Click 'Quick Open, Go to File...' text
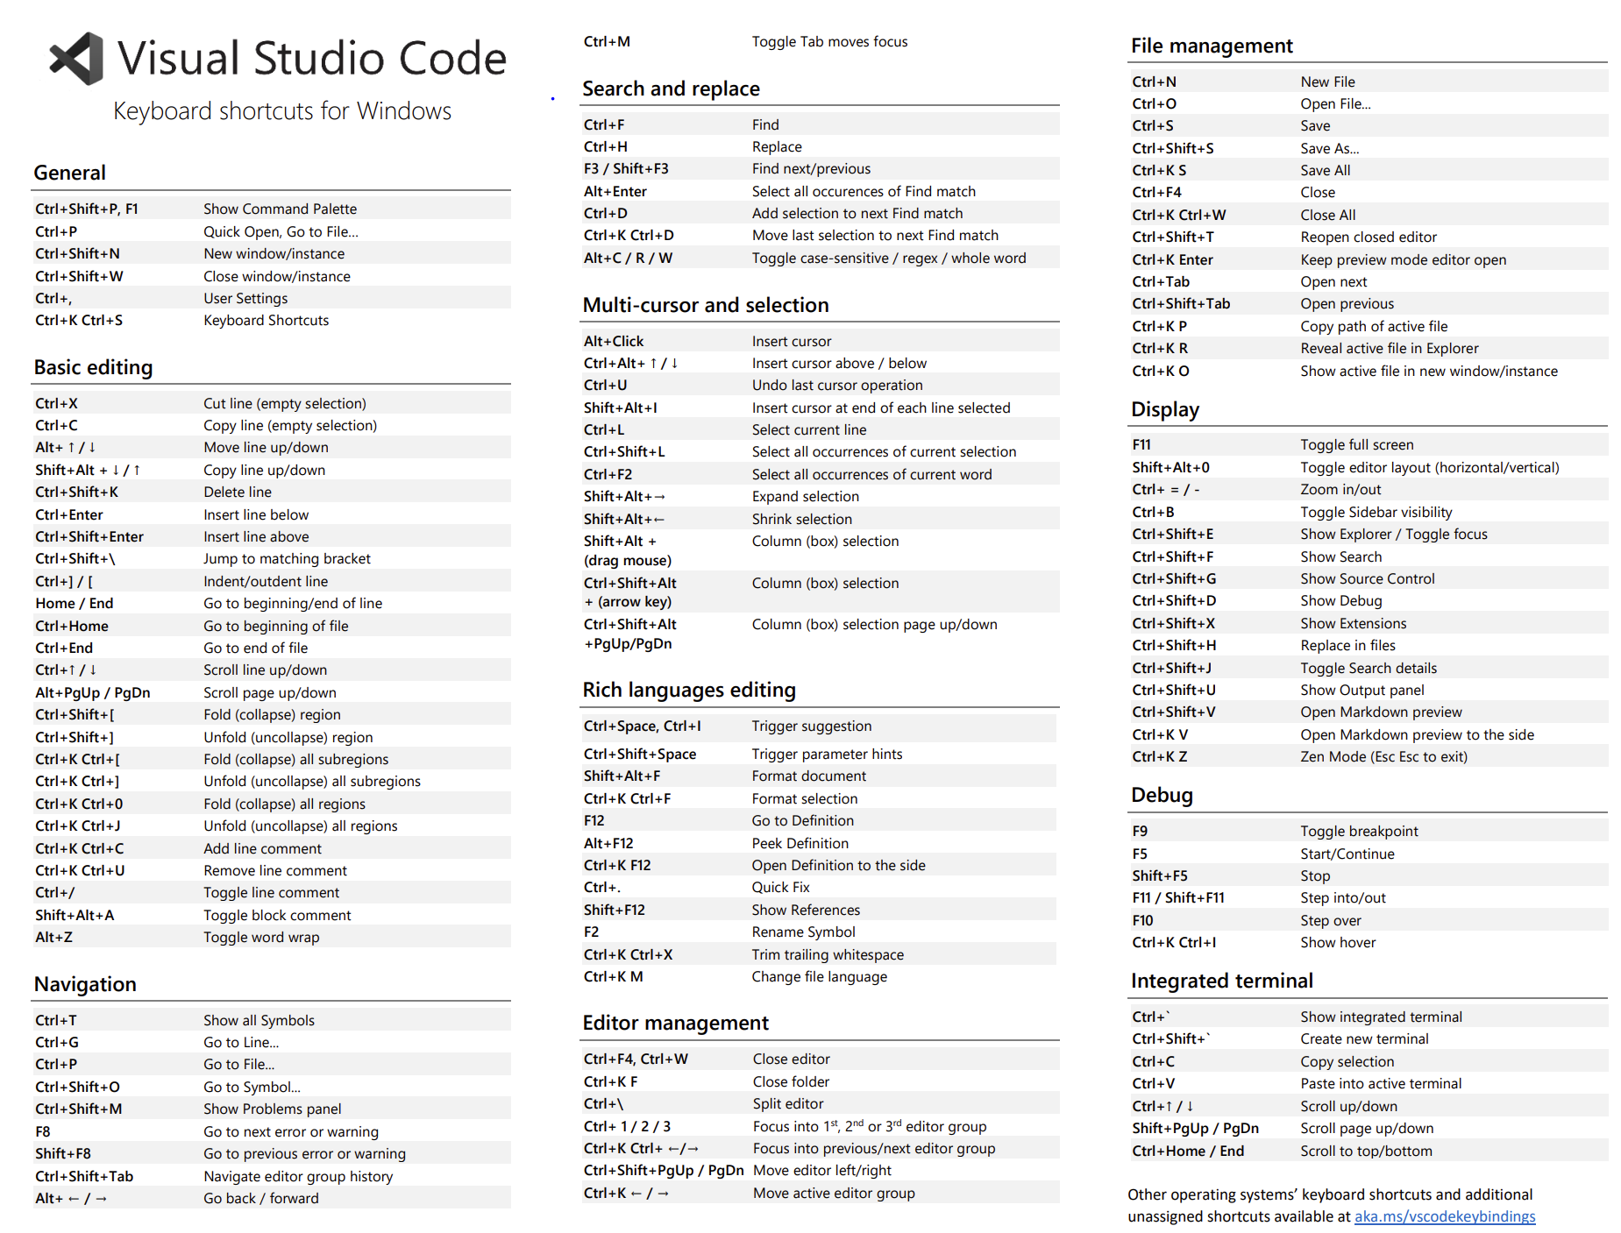 281,231
